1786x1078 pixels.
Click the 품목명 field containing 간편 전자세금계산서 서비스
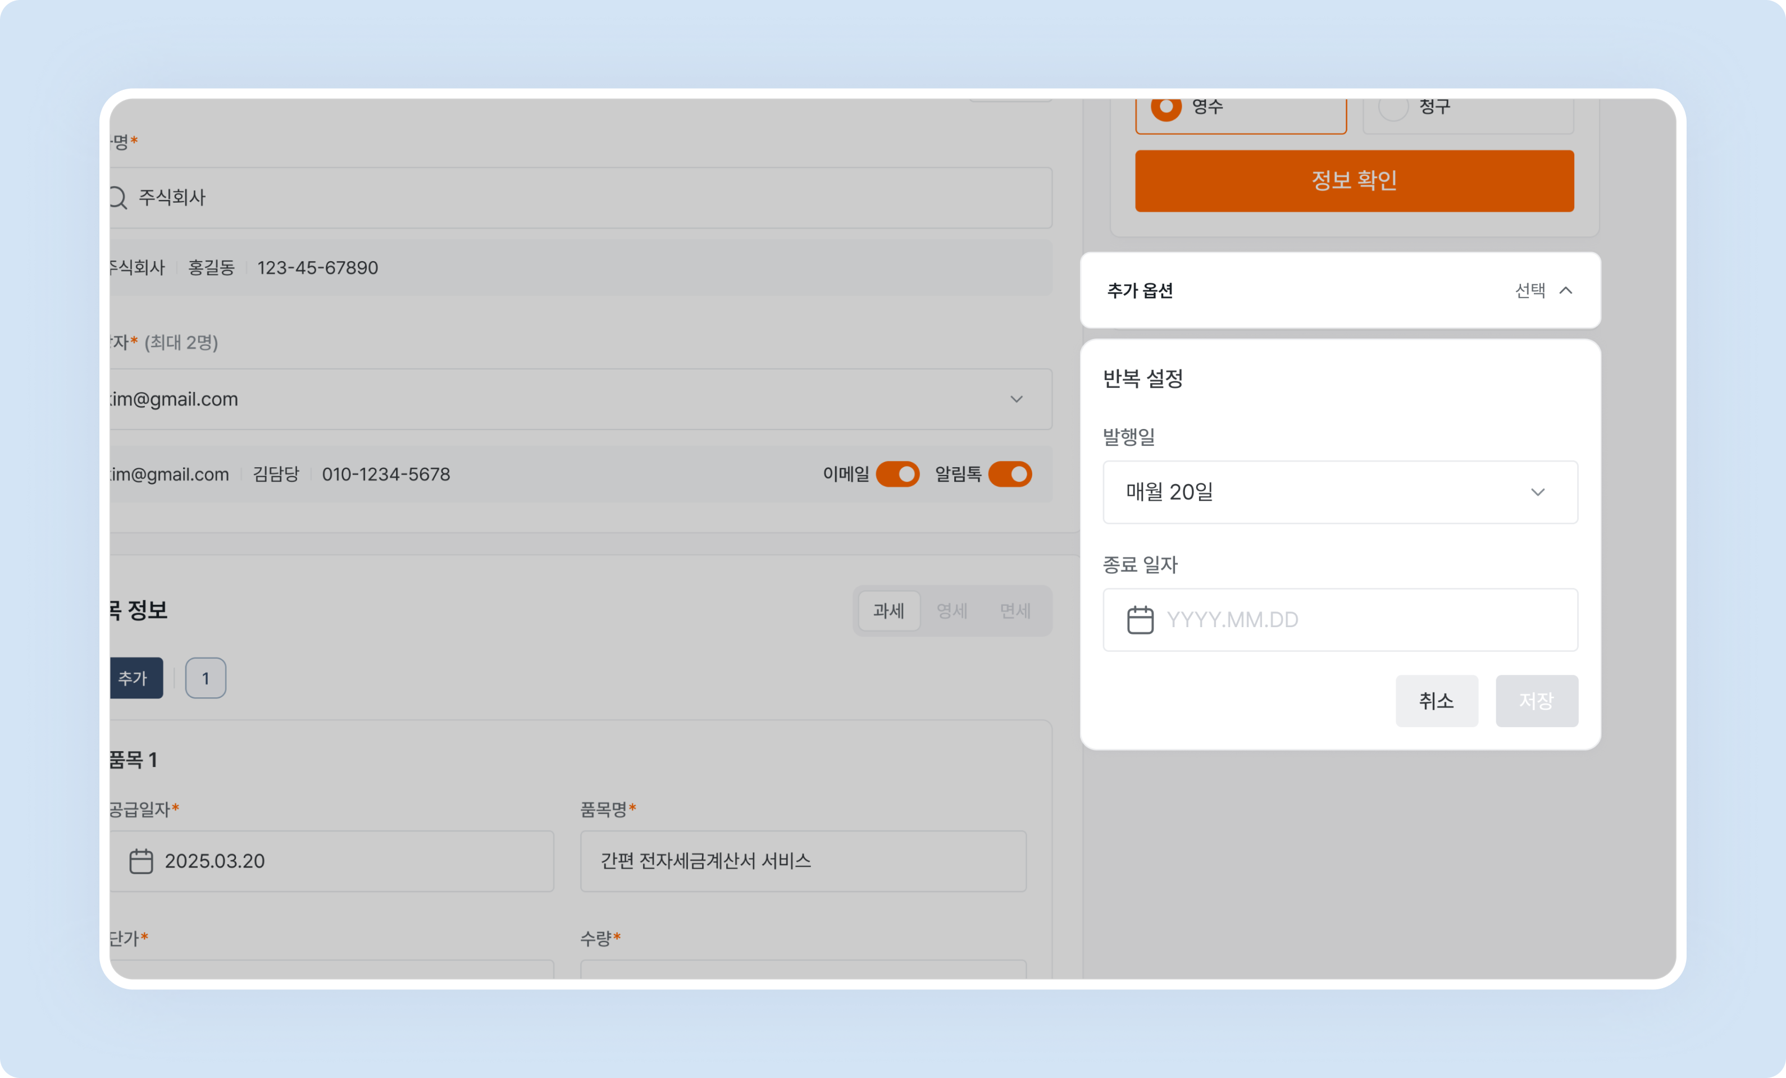point(803,861)
